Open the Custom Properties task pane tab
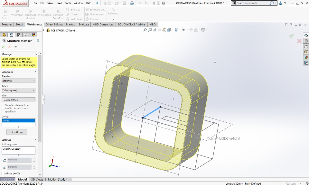This screenshot has height=185, width=309. click(x=306, y=63)
